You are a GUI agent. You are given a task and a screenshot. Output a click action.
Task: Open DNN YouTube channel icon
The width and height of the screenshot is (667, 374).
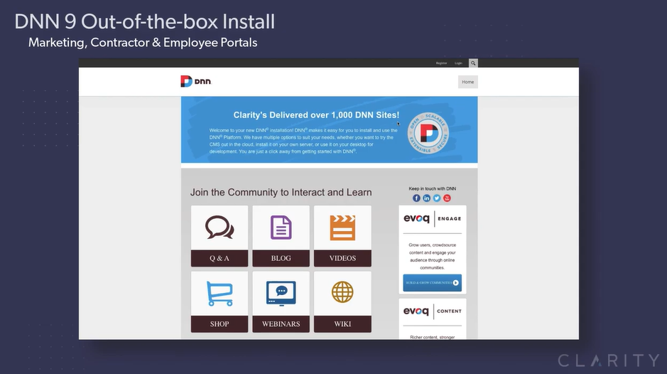click(x=447, y=198)
